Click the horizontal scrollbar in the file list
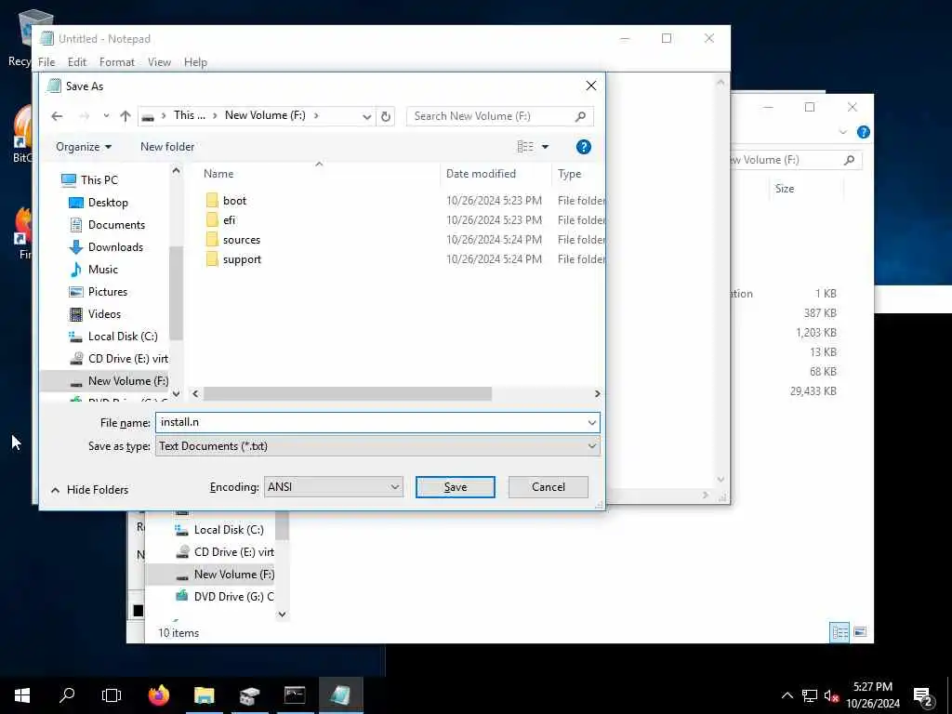 point(348,394)
